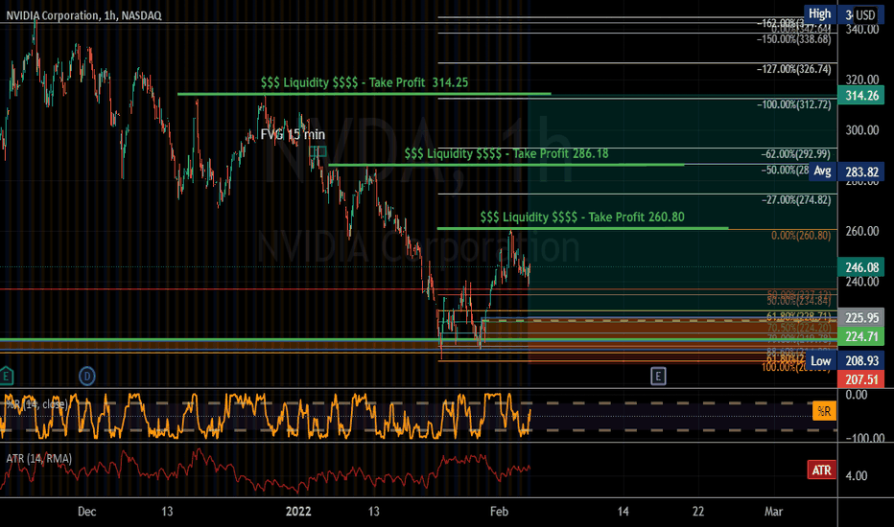Click the 320.00 price axis value
The image size is (894, 527).
pos(861,80)
